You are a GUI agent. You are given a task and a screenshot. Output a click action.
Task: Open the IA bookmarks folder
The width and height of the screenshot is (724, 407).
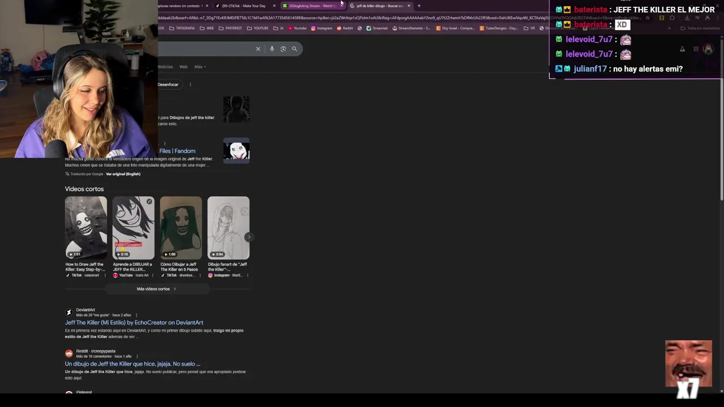tap(279, 28)
